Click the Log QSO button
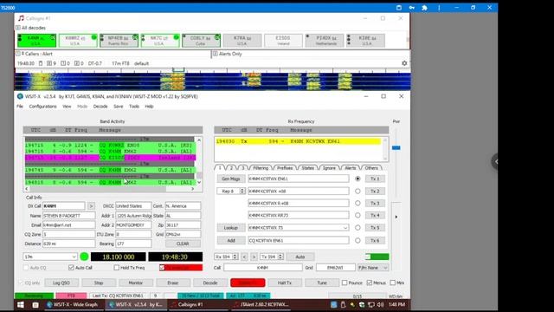Viewport: 554px width, 312px height. coord(61,283)
